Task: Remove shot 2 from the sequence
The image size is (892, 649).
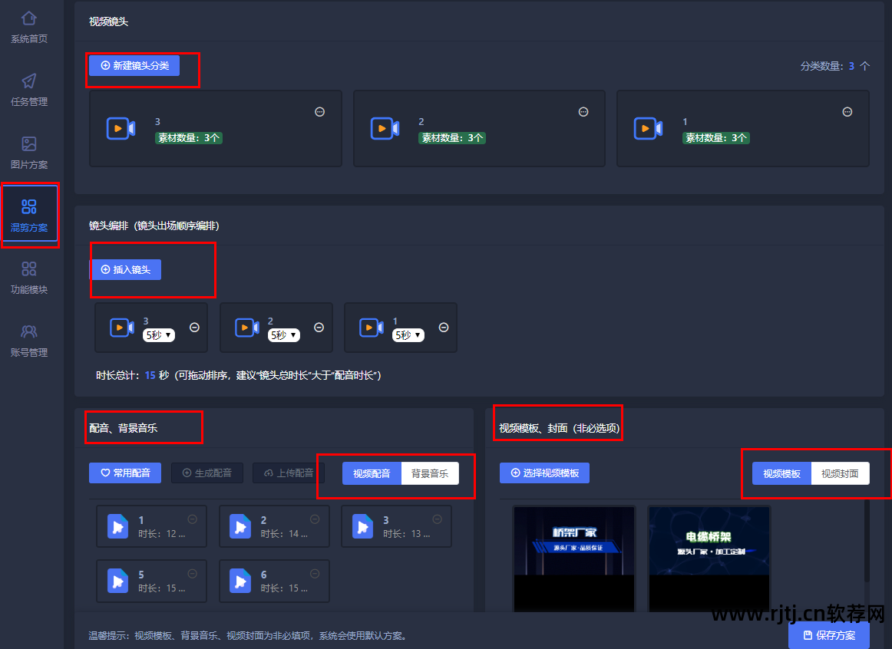Action: (x=319, y=328)
